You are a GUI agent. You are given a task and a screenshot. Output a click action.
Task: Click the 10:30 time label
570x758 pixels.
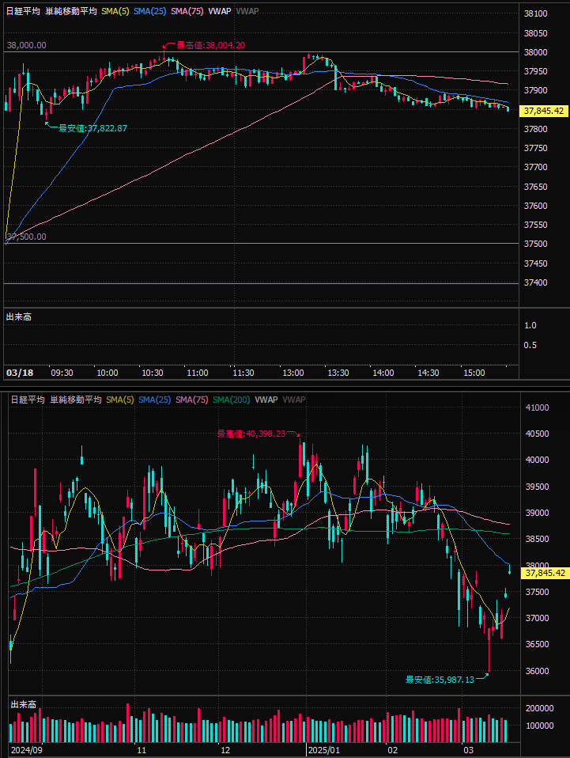click(152, 373)
